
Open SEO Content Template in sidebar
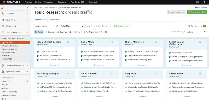pos(10,46)
